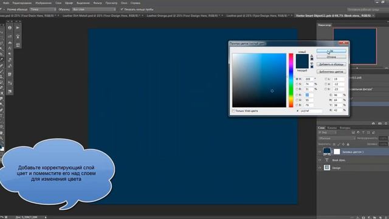The height and width of the screenshot is (219, 389).
Task: Click filter for pixel layers icon
Action: (353, 133)
